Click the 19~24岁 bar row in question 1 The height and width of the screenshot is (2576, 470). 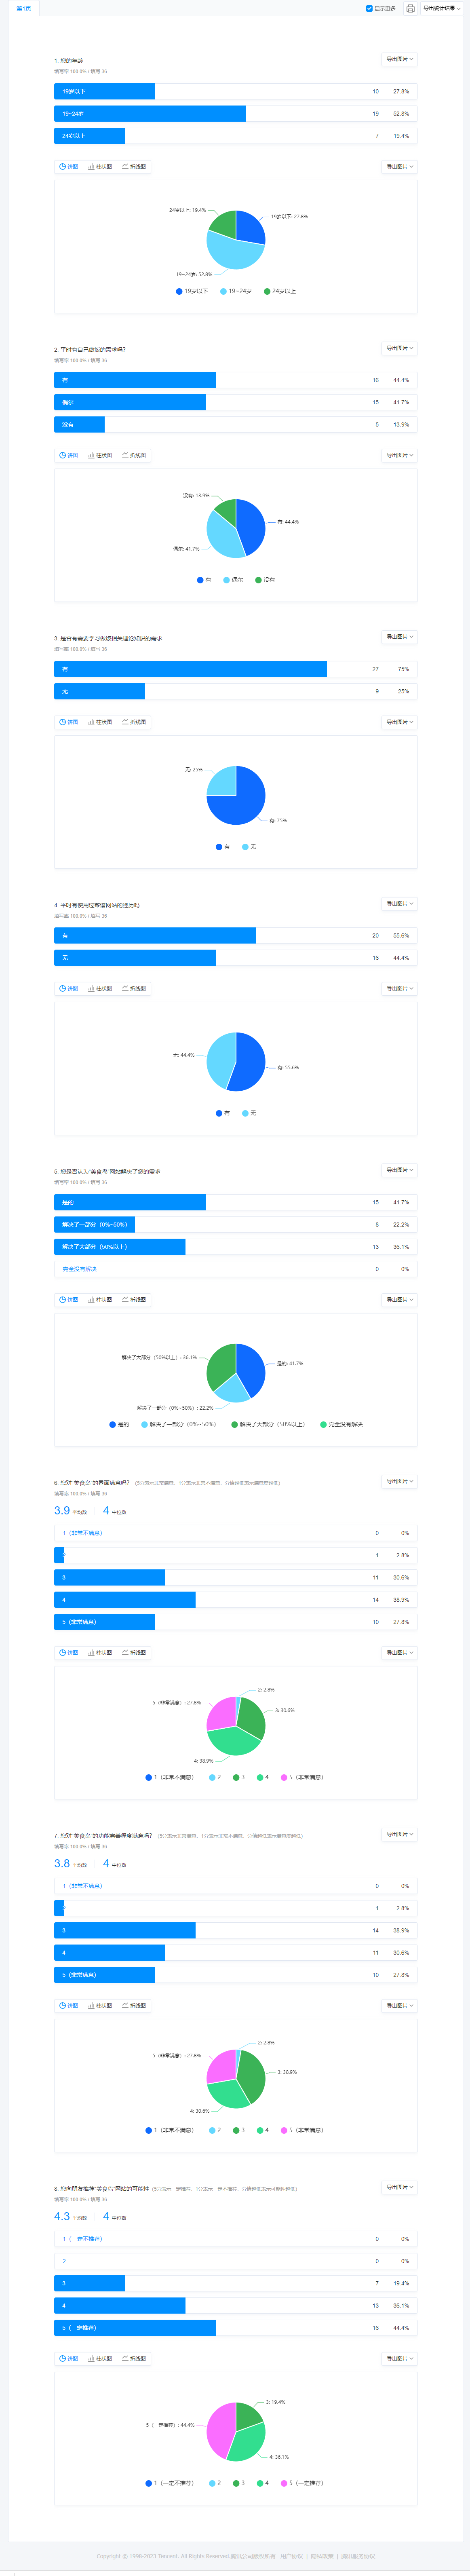click(235, 114)
